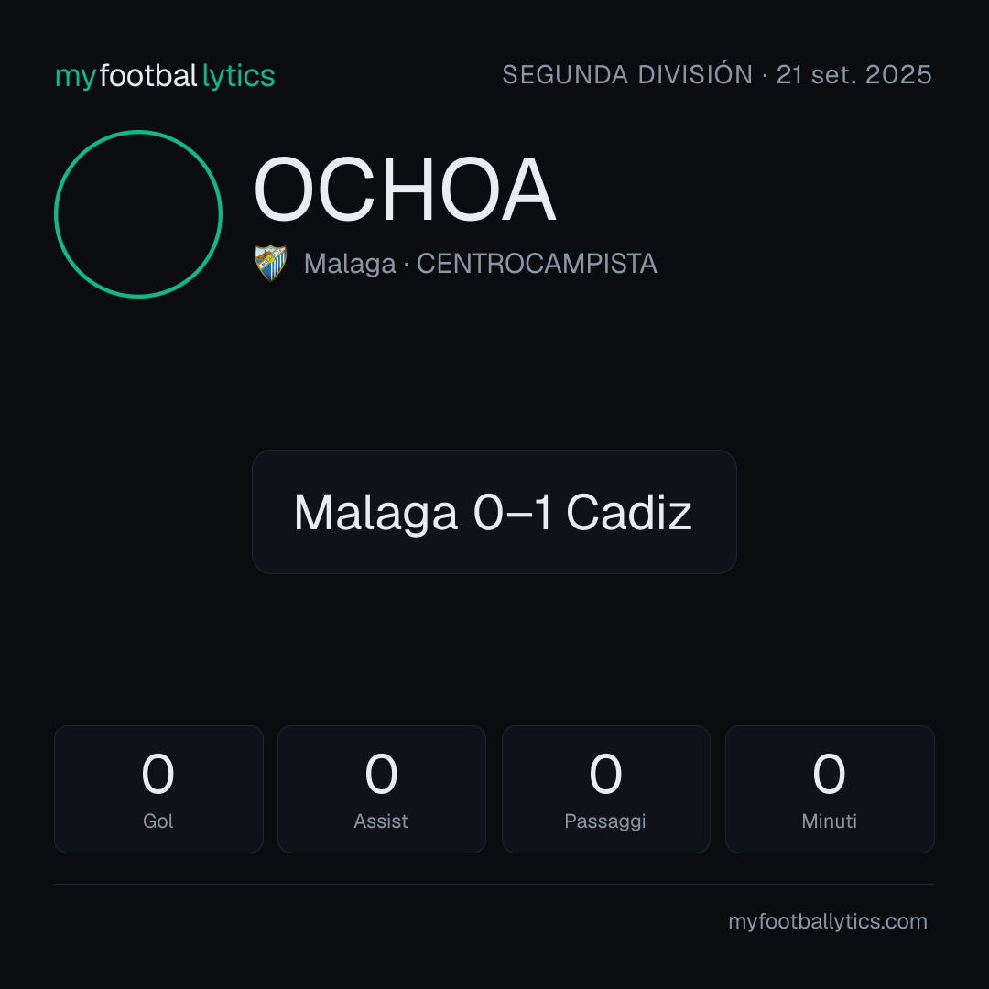Viewport: 989px width, 989px height.
Task: Click the Malaga club crest icon
Action: point(270,263)
